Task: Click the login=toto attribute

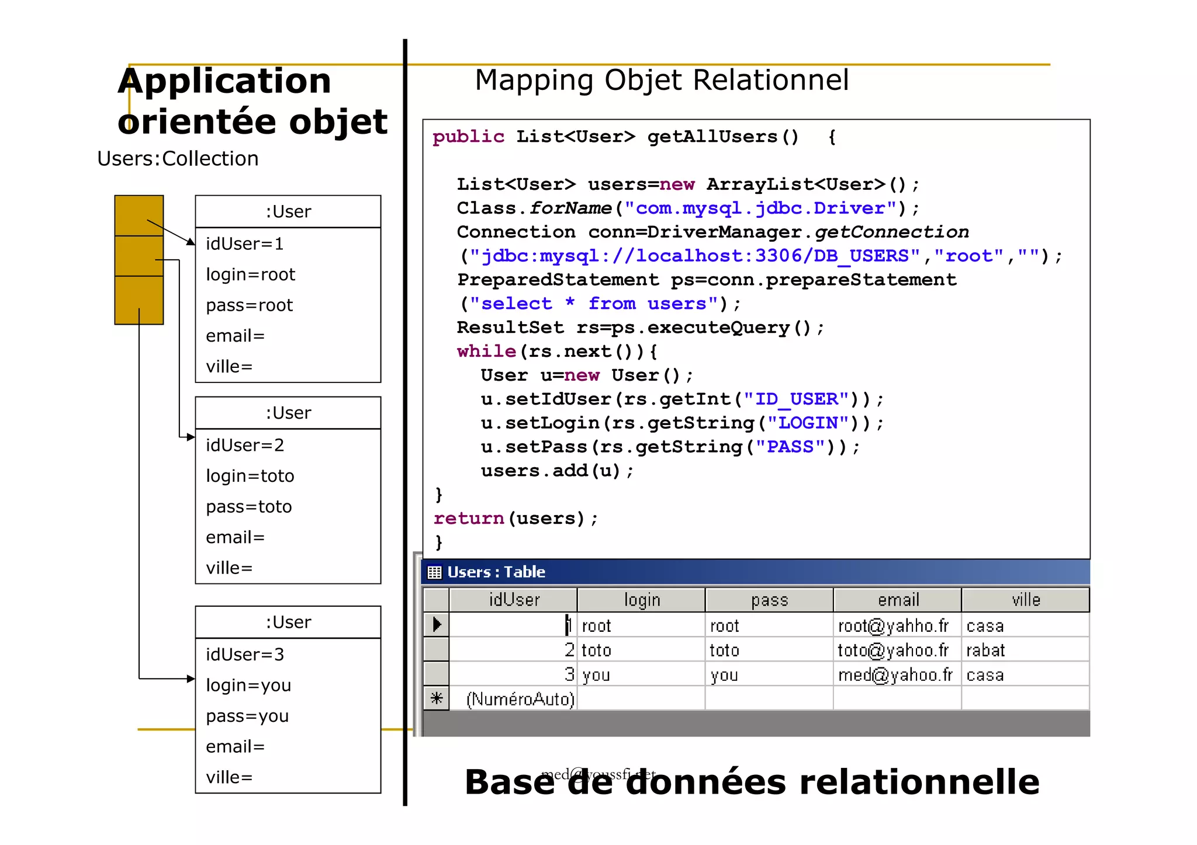Action: pos(250,476)
